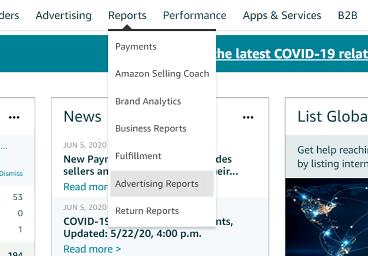Choose Return Reports from the dropdown
The image size is (368, 256).
[162, 211]
